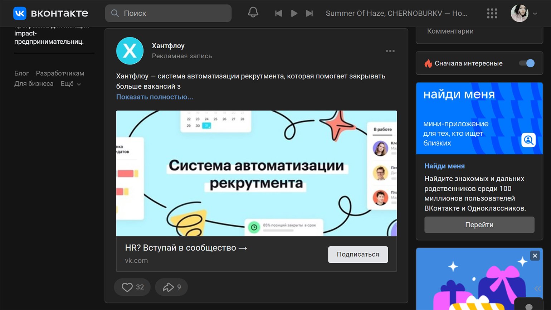Viewport: 551px width, 310px height.
Task: Open the gifts promo image
Action: coord(479,279)
